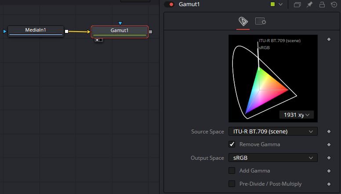Open the Settings tab in inspector
Screen dimensions: 341x194
pyautogui.click(x=261, y=22)
